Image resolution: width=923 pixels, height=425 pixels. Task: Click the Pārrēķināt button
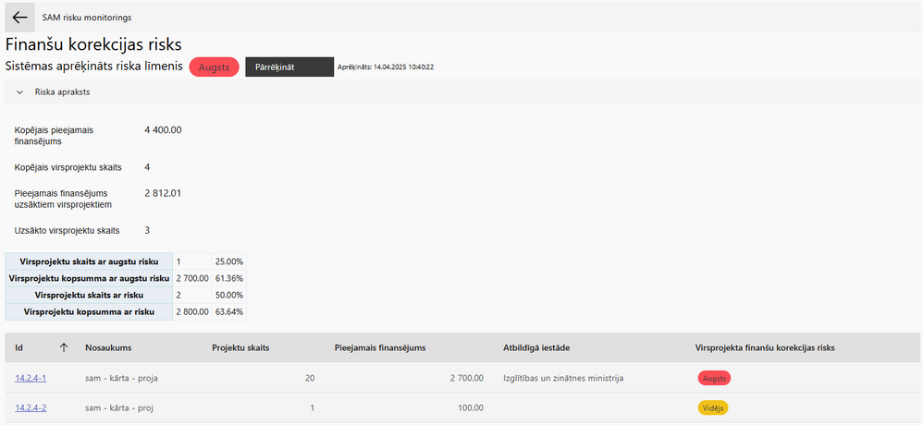tap(289, 67)
